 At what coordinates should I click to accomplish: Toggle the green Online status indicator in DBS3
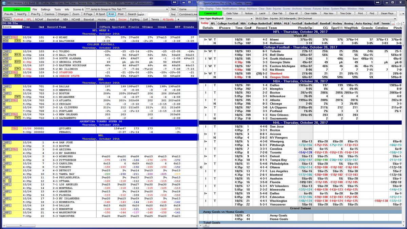click(x=17, y=10)
